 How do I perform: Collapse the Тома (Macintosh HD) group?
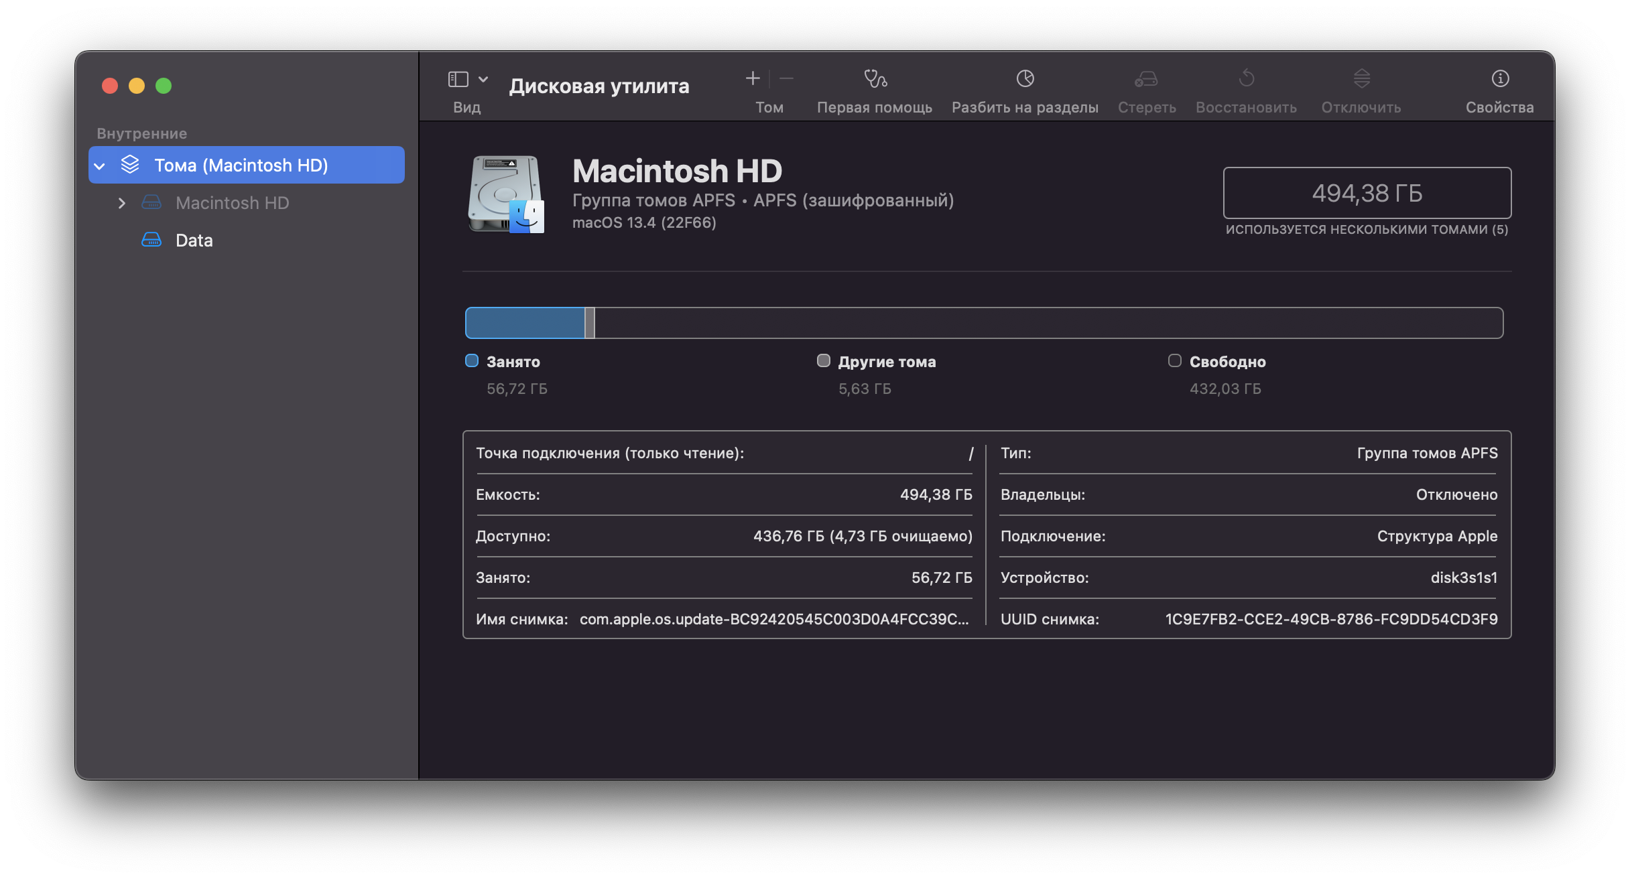pyautogui.click(x=100, y=165)
